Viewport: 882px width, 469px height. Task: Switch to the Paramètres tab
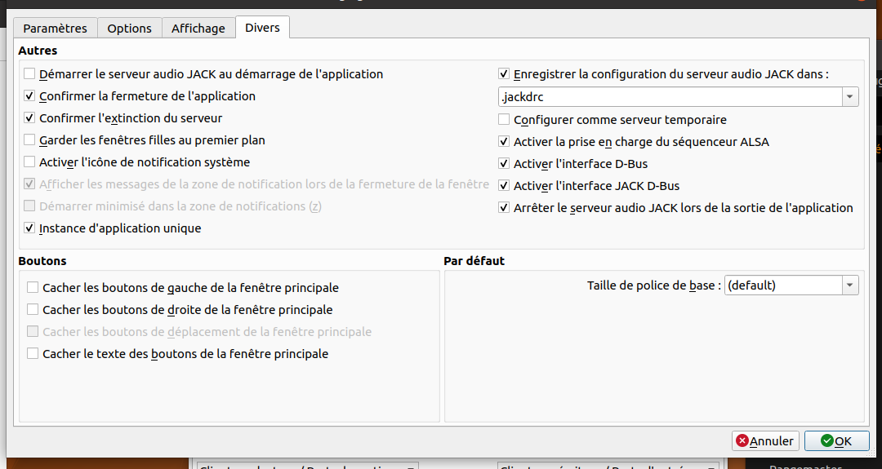[55, 28]
